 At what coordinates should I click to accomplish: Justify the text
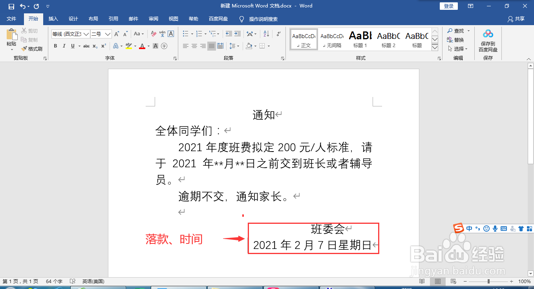pyautogui.click(x=212, y=46)
